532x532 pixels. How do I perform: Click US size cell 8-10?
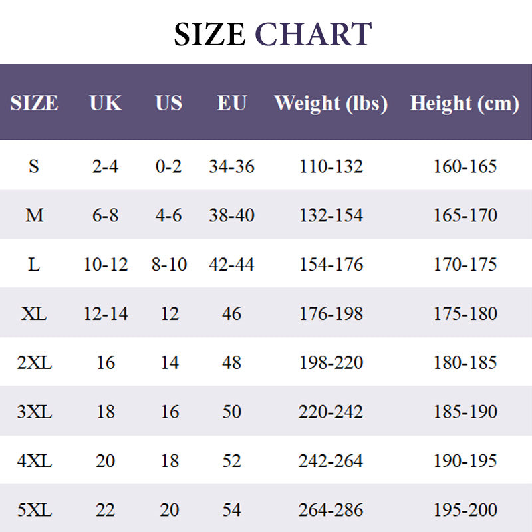(169, 264)
